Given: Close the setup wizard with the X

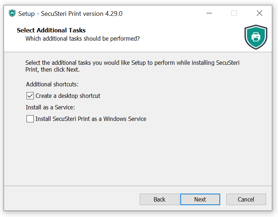Looking at the screenshot, I should (259, 13).
